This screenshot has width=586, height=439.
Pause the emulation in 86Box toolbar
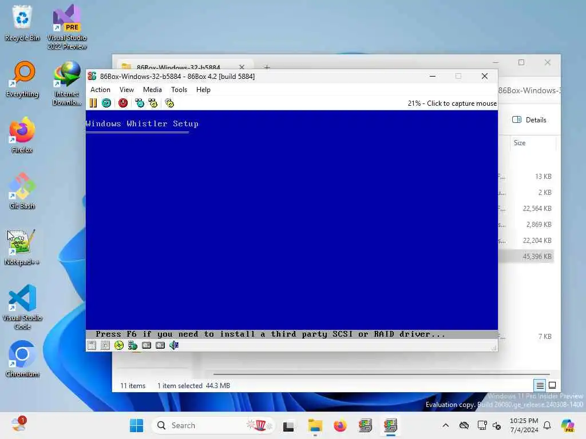[93, 103]
